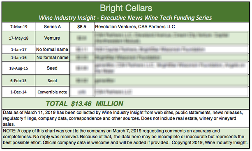Click the 1-Dec-14 date cell

pos(18,92)
